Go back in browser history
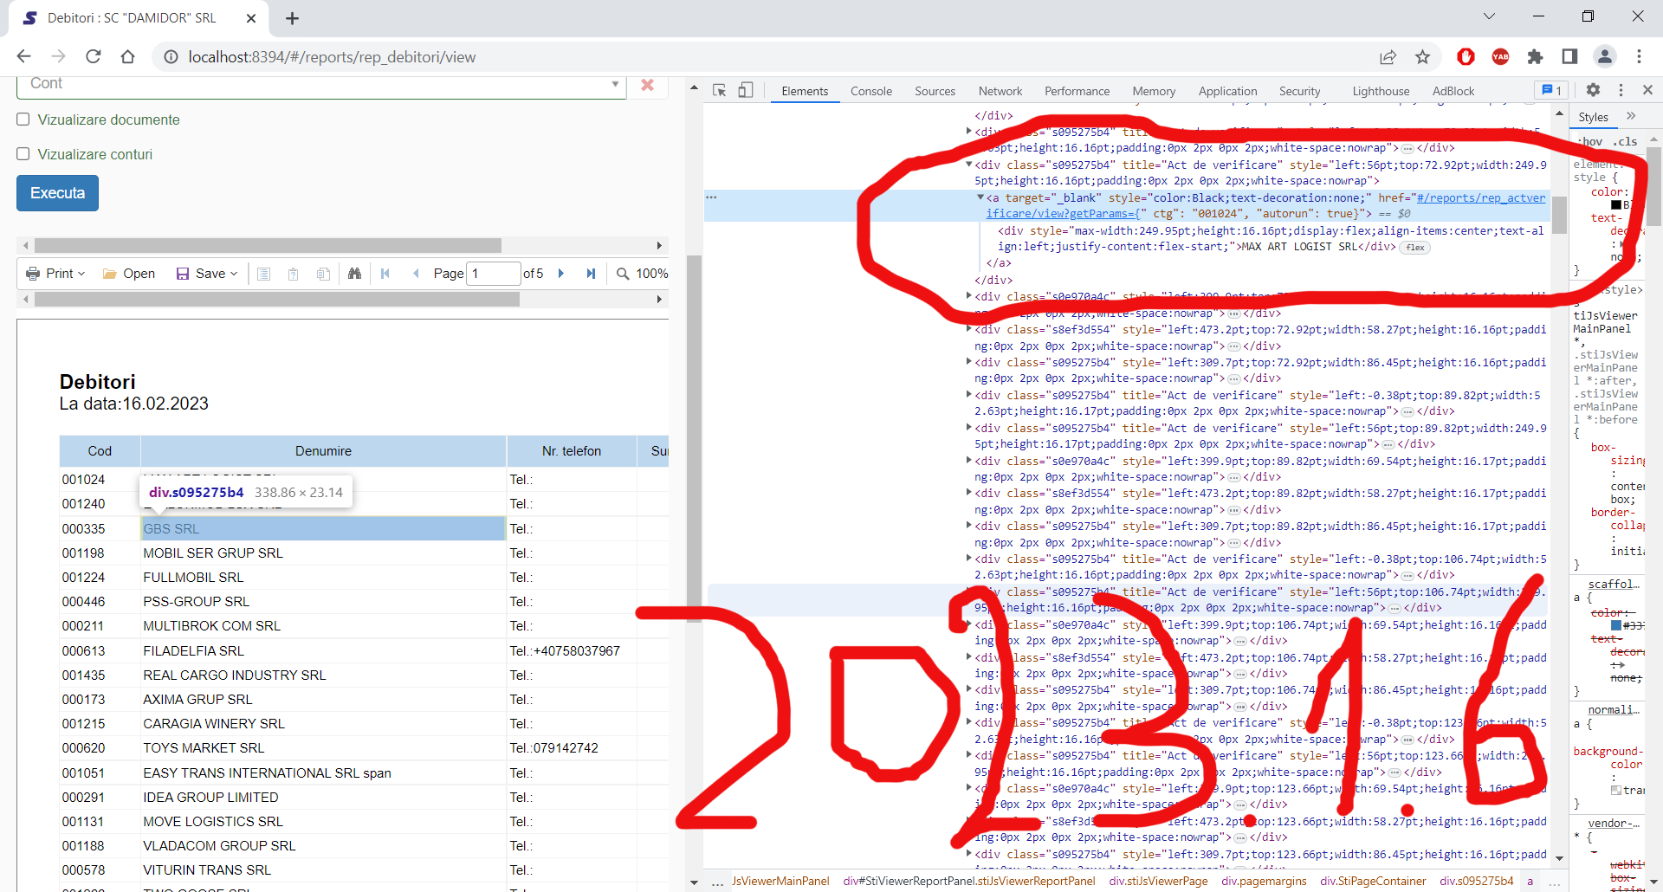Viewport: 1663px width, 892px height. [x=23, y=57]
